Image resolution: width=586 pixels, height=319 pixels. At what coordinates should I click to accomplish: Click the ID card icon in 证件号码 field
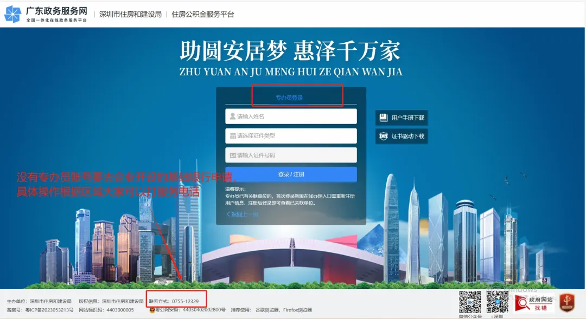233,155
